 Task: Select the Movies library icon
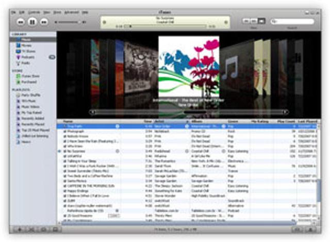point(19,45)
